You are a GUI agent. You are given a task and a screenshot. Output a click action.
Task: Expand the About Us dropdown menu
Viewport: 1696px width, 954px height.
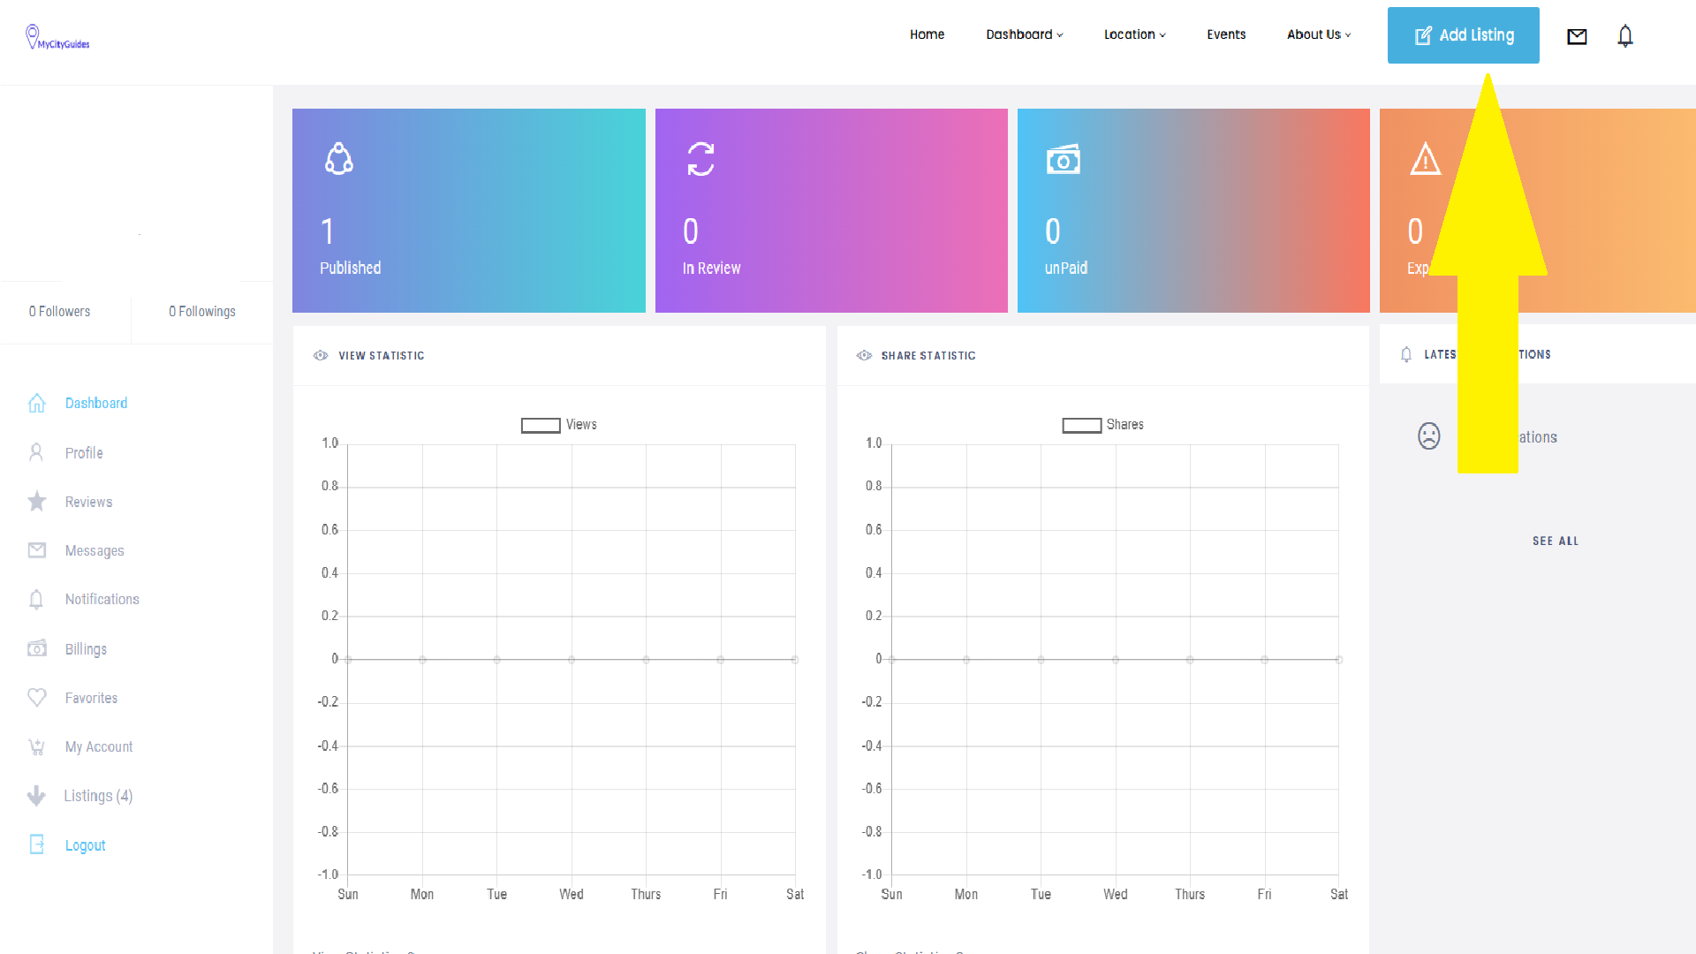1318,34
